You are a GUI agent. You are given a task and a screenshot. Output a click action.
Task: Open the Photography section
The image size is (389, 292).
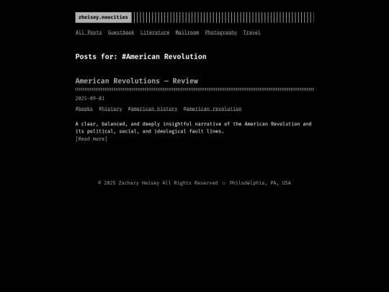point(221,32)
